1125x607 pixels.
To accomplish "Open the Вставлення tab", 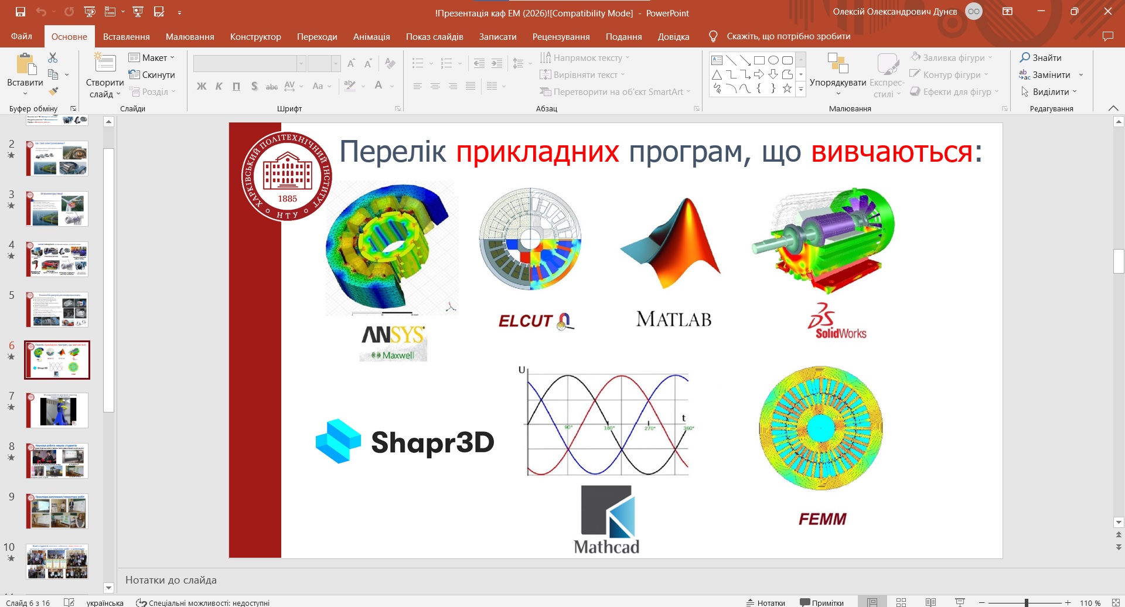I will (126, 36).
